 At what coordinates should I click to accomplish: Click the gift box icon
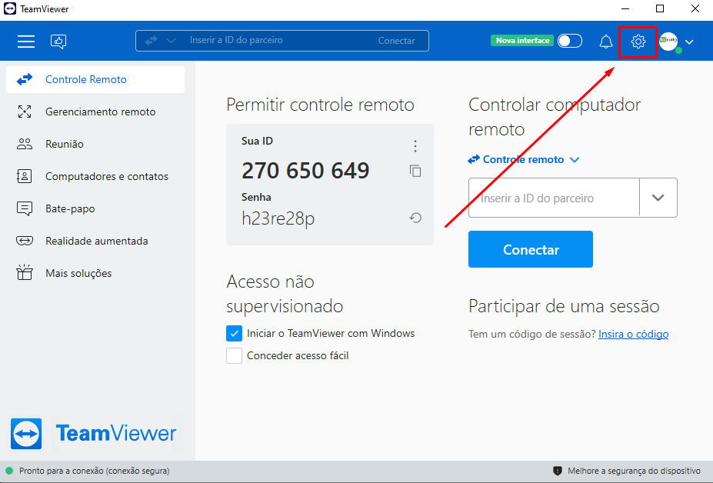click(x=25, y=272)
